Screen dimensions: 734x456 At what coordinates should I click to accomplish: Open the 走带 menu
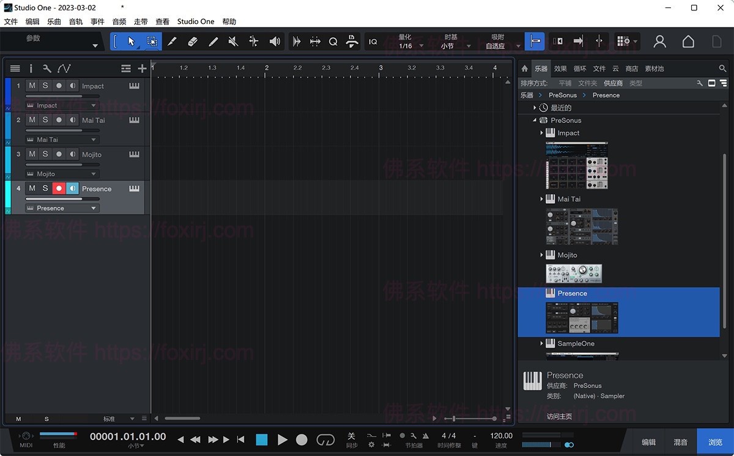[140, 21]
